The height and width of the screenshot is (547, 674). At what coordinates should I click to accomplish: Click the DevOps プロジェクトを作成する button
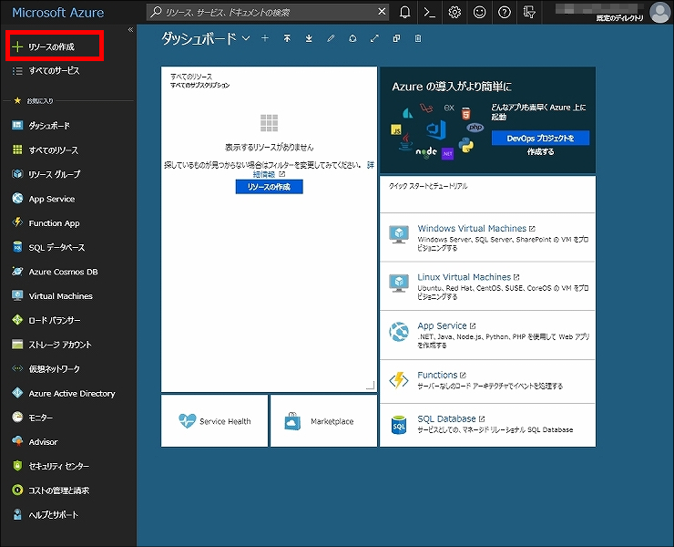(540, 139)
